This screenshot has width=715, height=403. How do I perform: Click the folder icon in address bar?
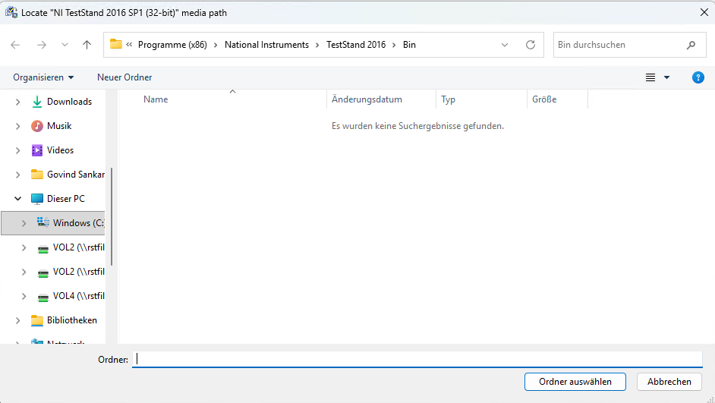(x=116, y=44)
